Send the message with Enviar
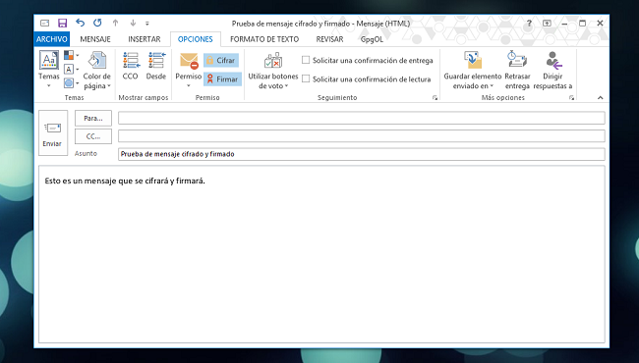The height and width of the screenshot is (363, 639). (53, 132)
